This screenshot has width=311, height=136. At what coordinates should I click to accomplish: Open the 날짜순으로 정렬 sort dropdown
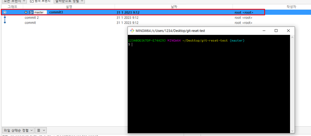click(69, 1)
